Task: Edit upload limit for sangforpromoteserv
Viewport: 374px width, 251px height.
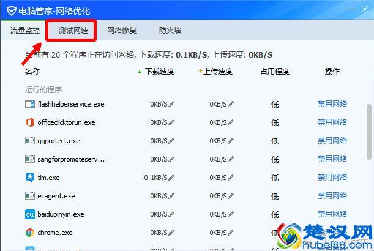Action: click(231, 159)
